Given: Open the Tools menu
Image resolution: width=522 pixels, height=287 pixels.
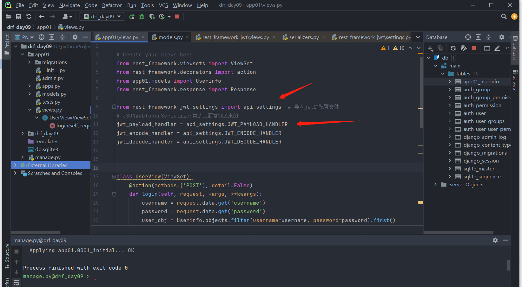Looking at the screenshot, I should point(147,5).
